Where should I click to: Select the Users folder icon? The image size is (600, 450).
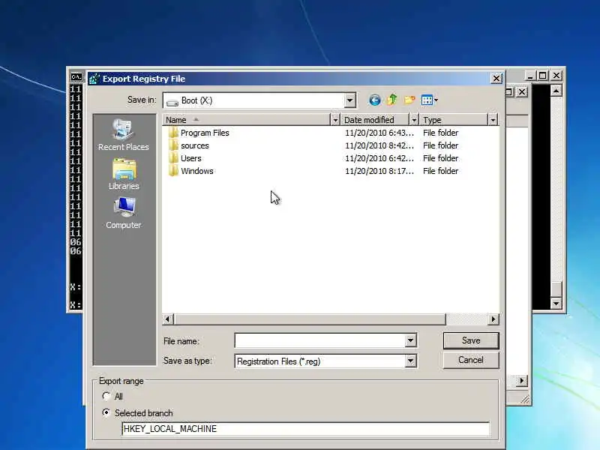(x=173, y=158)
